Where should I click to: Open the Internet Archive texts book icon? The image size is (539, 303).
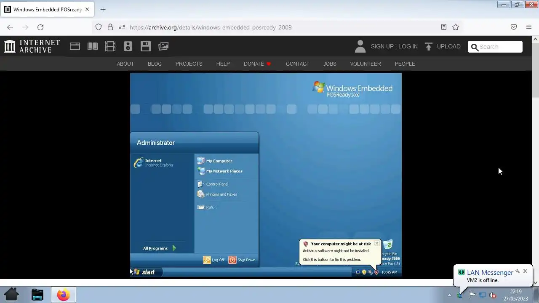[93, 46]
